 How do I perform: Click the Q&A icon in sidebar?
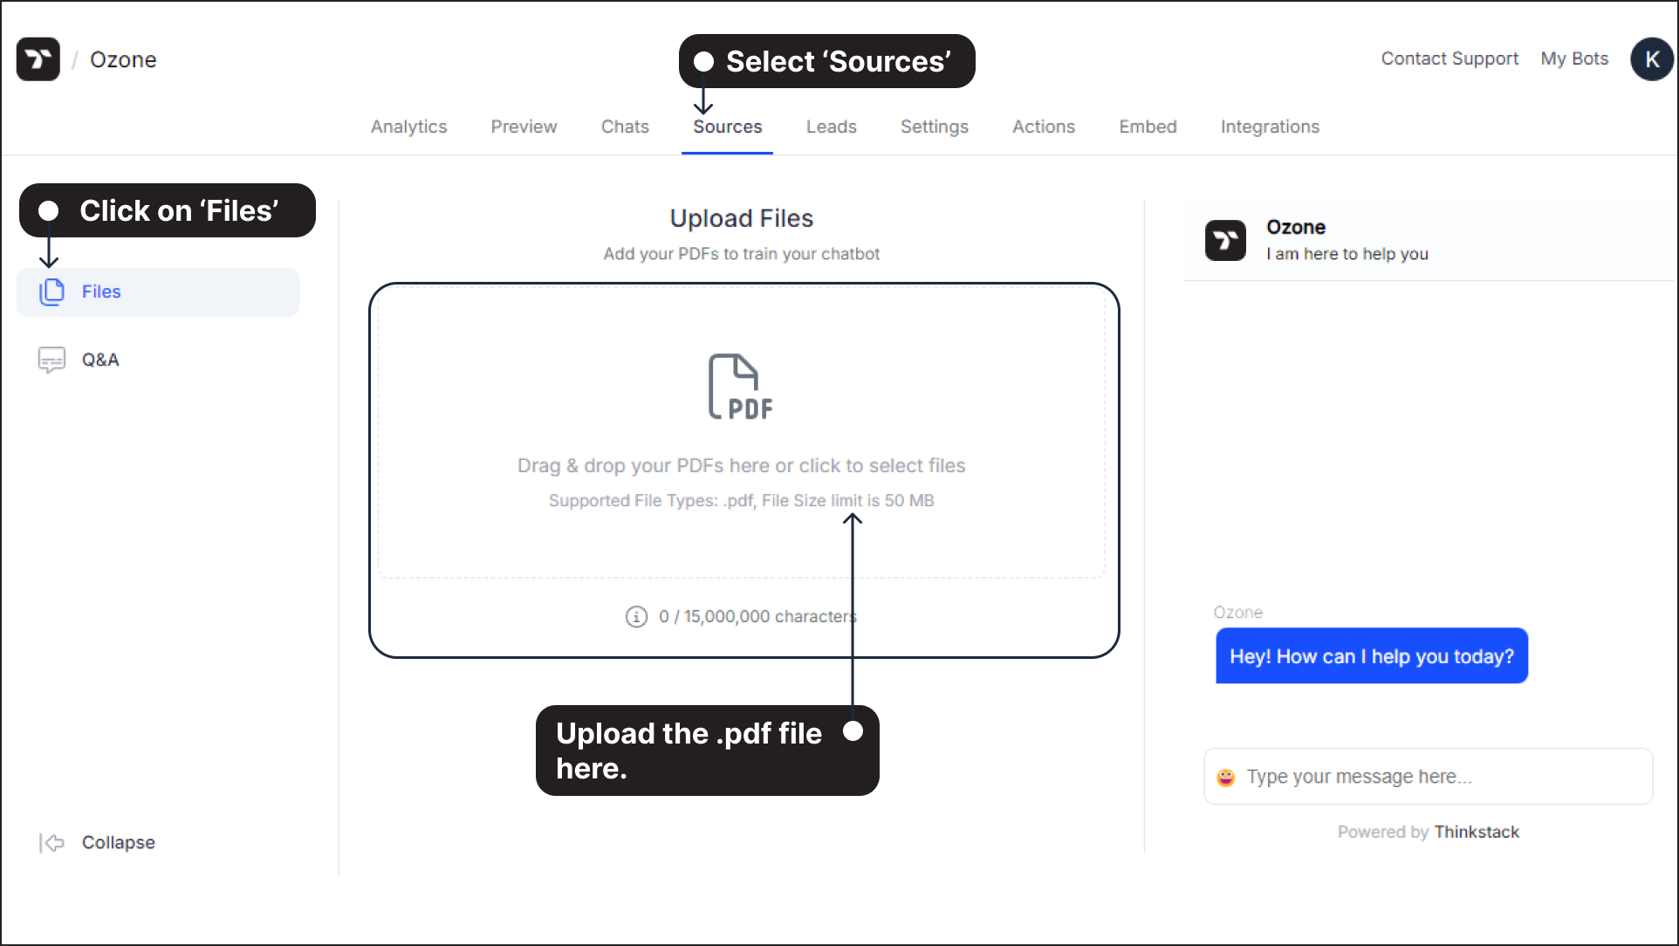51,359
